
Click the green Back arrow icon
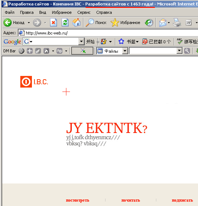point(8,23)
